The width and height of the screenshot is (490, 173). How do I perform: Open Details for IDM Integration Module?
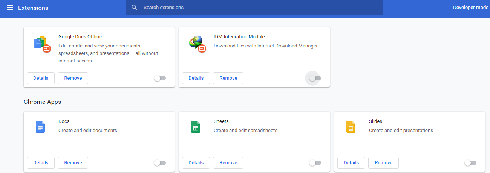point(196,78)
